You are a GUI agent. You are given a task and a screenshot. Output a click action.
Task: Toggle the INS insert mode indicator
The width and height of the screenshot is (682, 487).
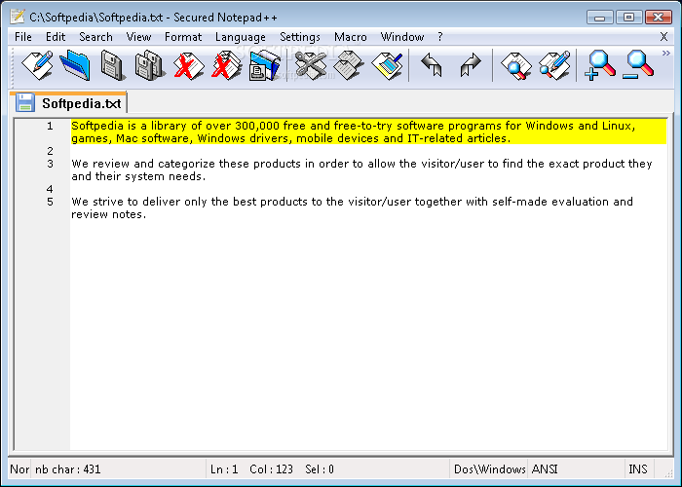click(x=638, y=469)
